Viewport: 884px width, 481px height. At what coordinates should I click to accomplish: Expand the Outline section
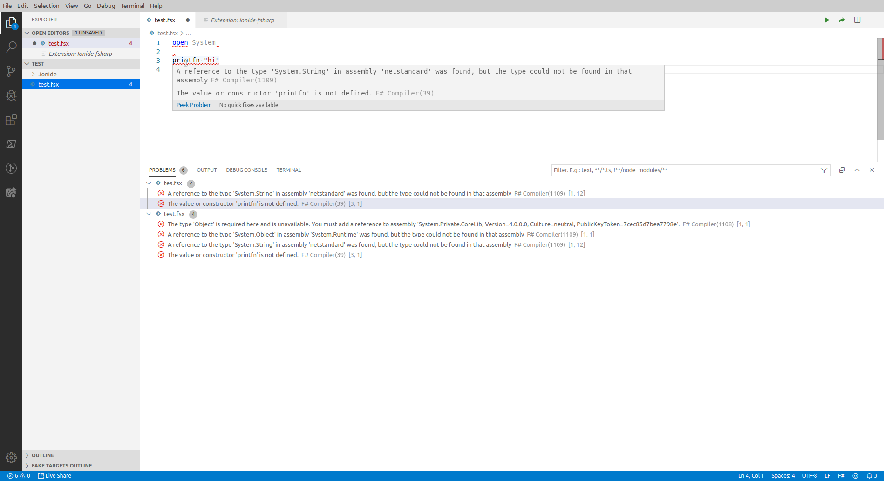[27, 455]
